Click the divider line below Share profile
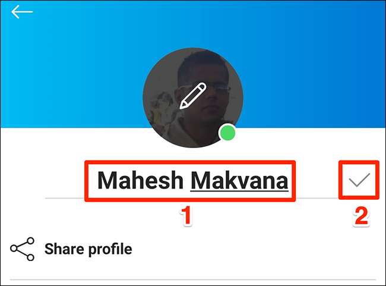This screenshot has height=286, width=386. tap(193, 279)
